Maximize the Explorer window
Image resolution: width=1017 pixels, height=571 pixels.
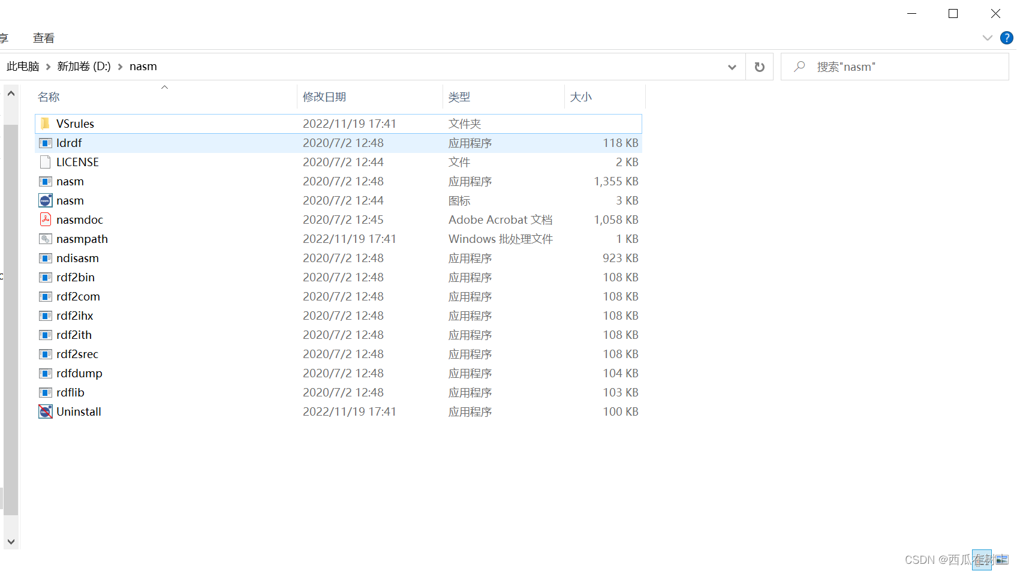tap(953, 13)
